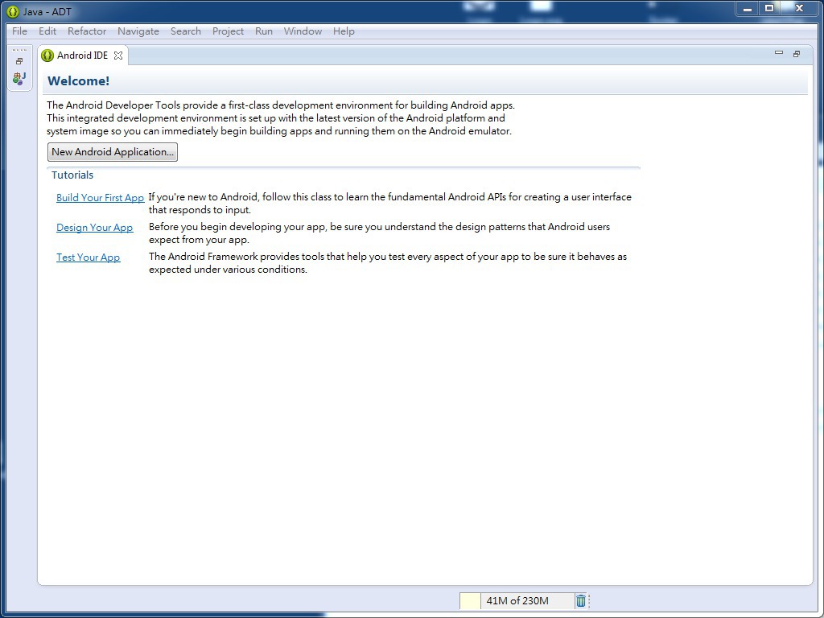Click the Android IDE tab icon

[x=47, y=56]
